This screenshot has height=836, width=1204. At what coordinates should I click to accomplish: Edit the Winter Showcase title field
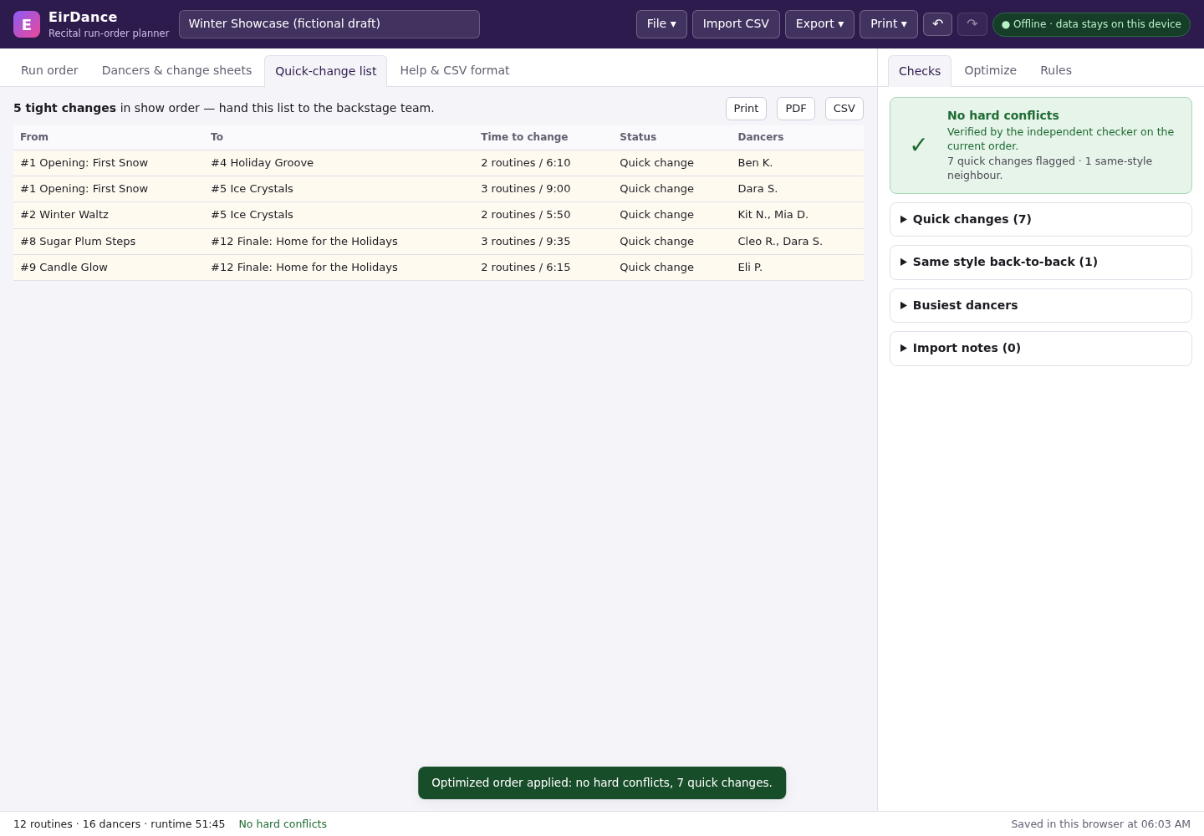point(329,24)
